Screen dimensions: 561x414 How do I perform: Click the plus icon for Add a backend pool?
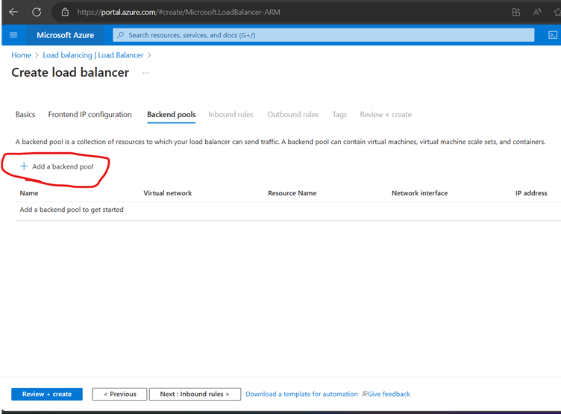24,166
